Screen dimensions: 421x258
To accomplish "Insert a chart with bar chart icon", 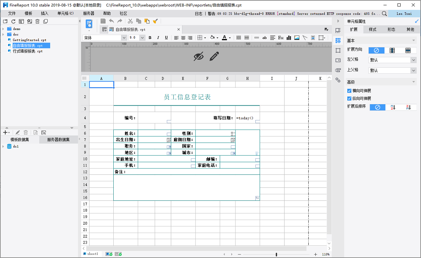I will [289, 38].
